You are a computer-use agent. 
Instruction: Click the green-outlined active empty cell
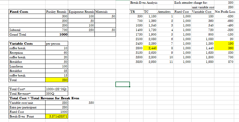123,84
